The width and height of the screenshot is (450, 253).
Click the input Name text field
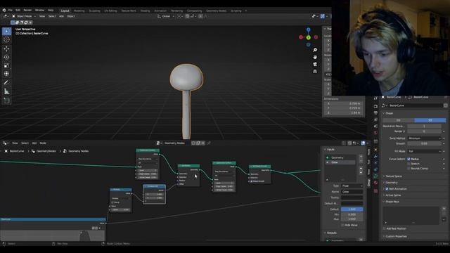point(352,192)
